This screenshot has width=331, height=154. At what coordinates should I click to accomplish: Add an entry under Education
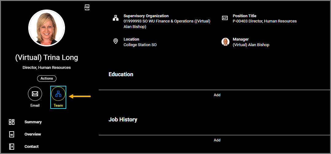(x=217, y=95)
